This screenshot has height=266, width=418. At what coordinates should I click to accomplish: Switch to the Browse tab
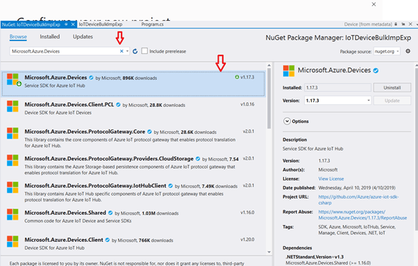18,37
